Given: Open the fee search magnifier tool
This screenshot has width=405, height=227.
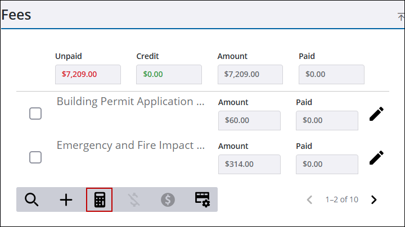Looking at the screenshot, I should click(31, 199).
